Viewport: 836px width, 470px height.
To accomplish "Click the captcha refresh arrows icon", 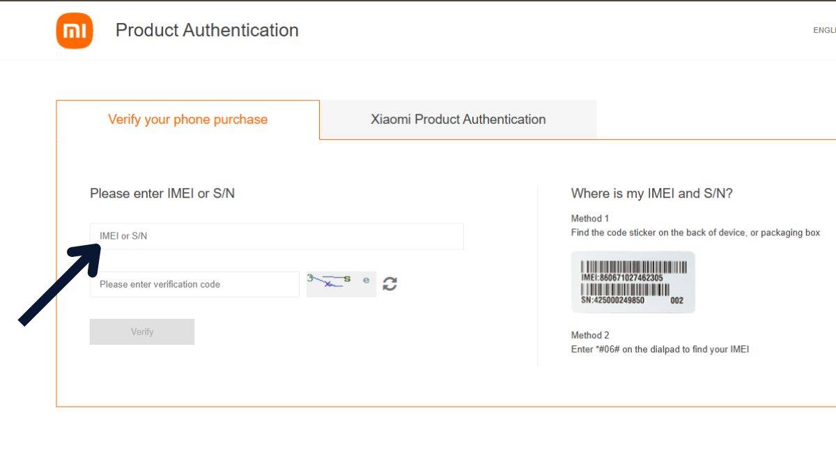I will point(390,283).
